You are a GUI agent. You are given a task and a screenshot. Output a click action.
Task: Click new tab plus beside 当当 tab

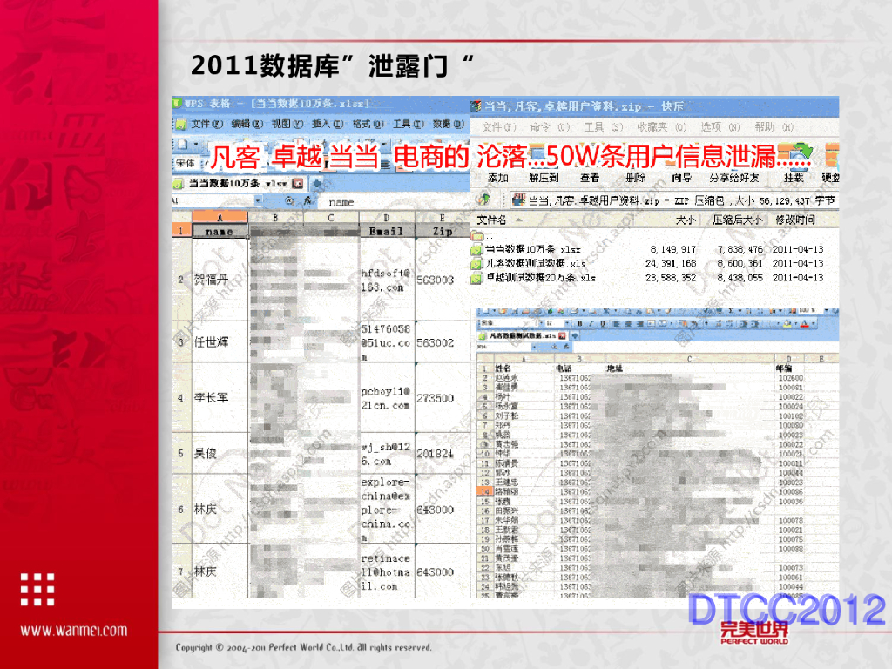pos(317,184)
